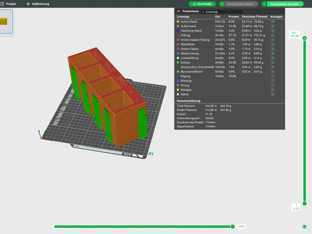Screen dimensions: 312x234
Task: Click the orange Außenwand color square
Action: pos(178,26)
